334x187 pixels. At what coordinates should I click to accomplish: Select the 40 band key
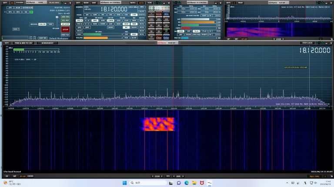tap(167, 25)
